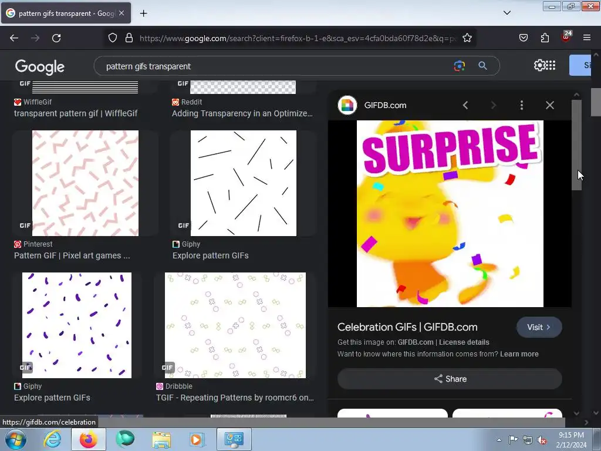The image size is (601, 451).
Task: Click the preview panel scroll up arrow
Action: (576, 95)
